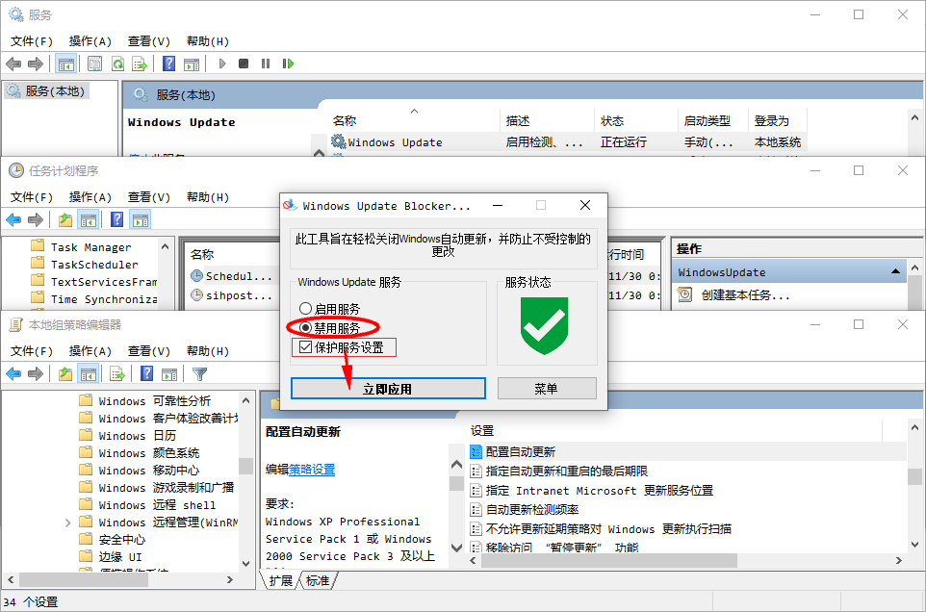Click filter funnel icon in Group Policy Editor
Viewport: 926px width, 612px height.
(x=199, y=373)
